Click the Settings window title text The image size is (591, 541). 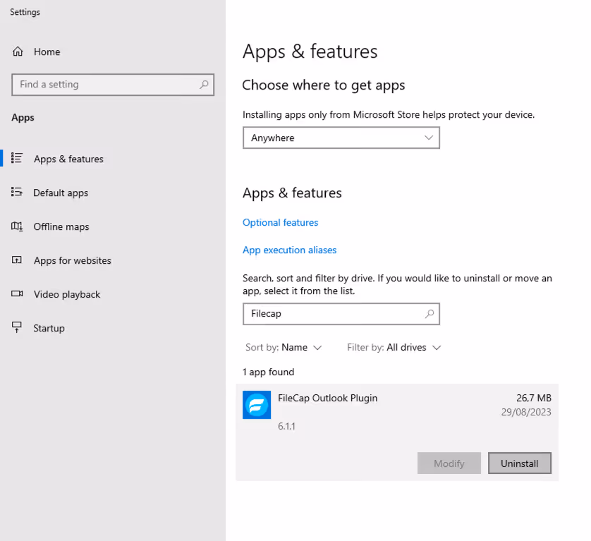tap(25, 12)
